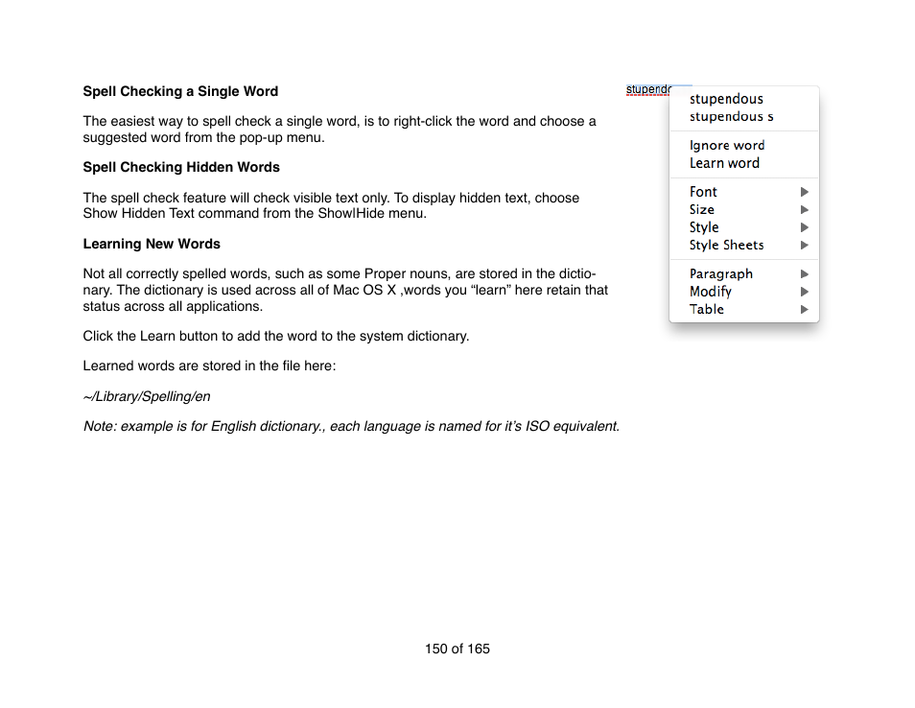Click the line 'Learned words are stored in the file here:'
Screen dimensions: 915x708
[x=209, y=366]
